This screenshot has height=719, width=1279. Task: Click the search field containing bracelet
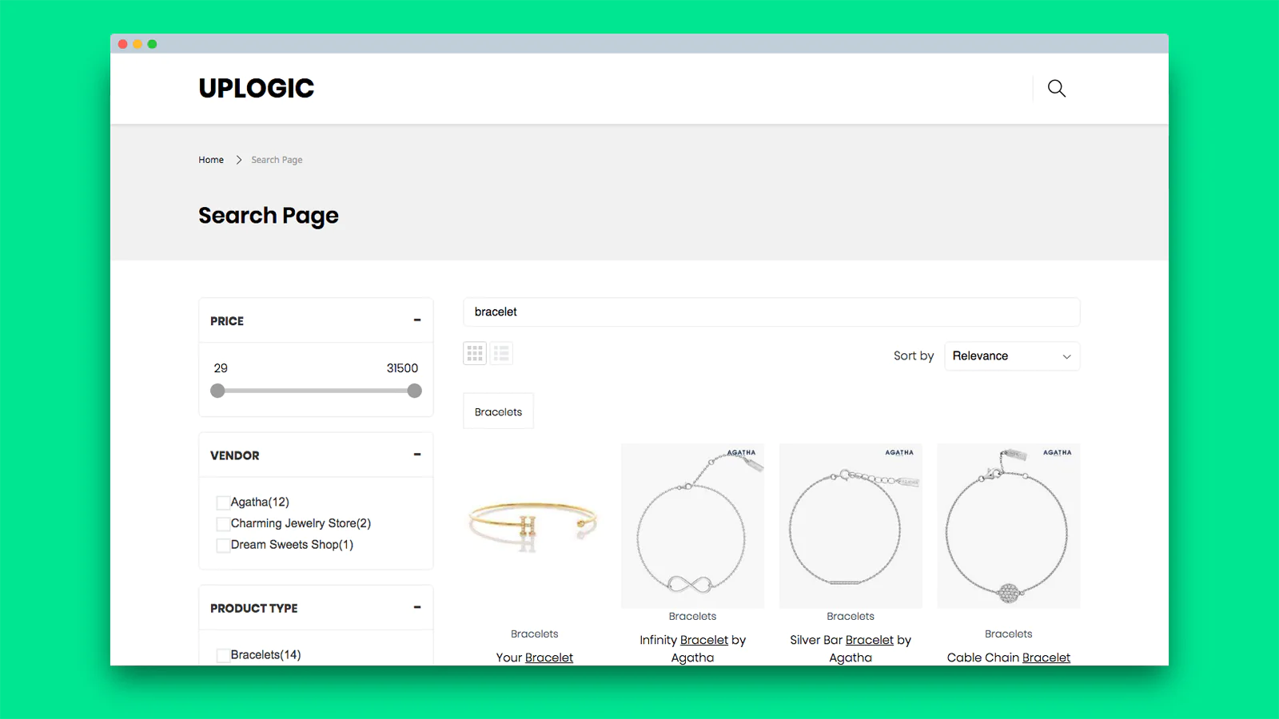tap(771, 312)
